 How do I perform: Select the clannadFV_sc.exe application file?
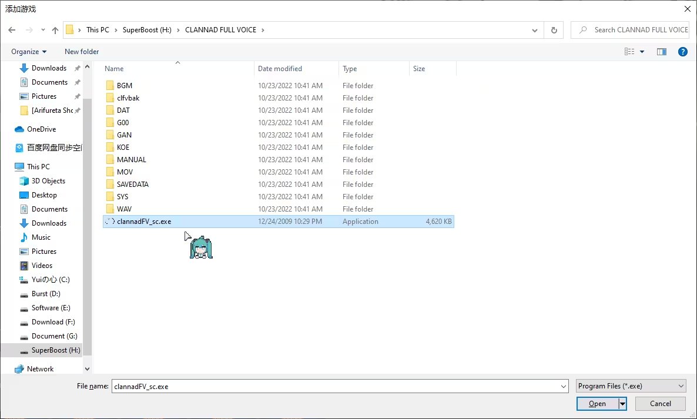[x=278, y=222]
